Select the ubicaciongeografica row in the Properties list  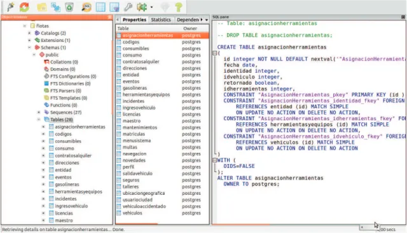pyautogui.click(x=162, y=194)
